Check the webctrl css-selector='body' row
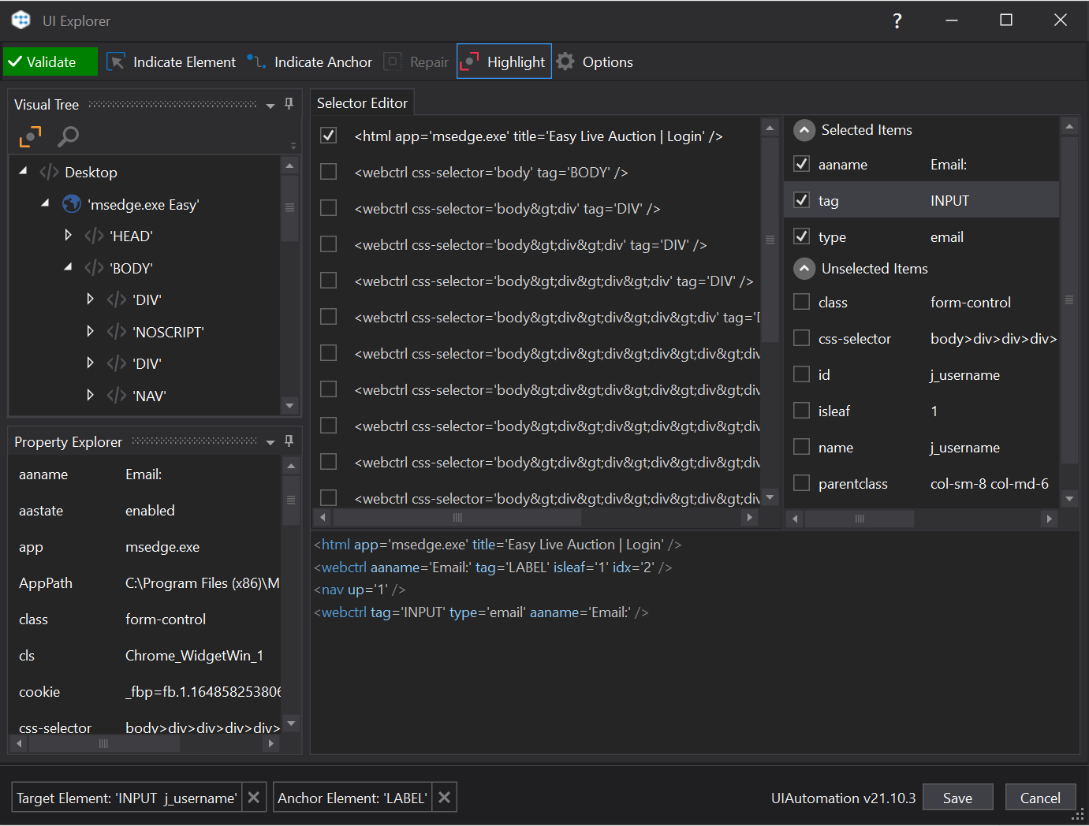This screenshot has width=1089, height=826. point(329,172)
